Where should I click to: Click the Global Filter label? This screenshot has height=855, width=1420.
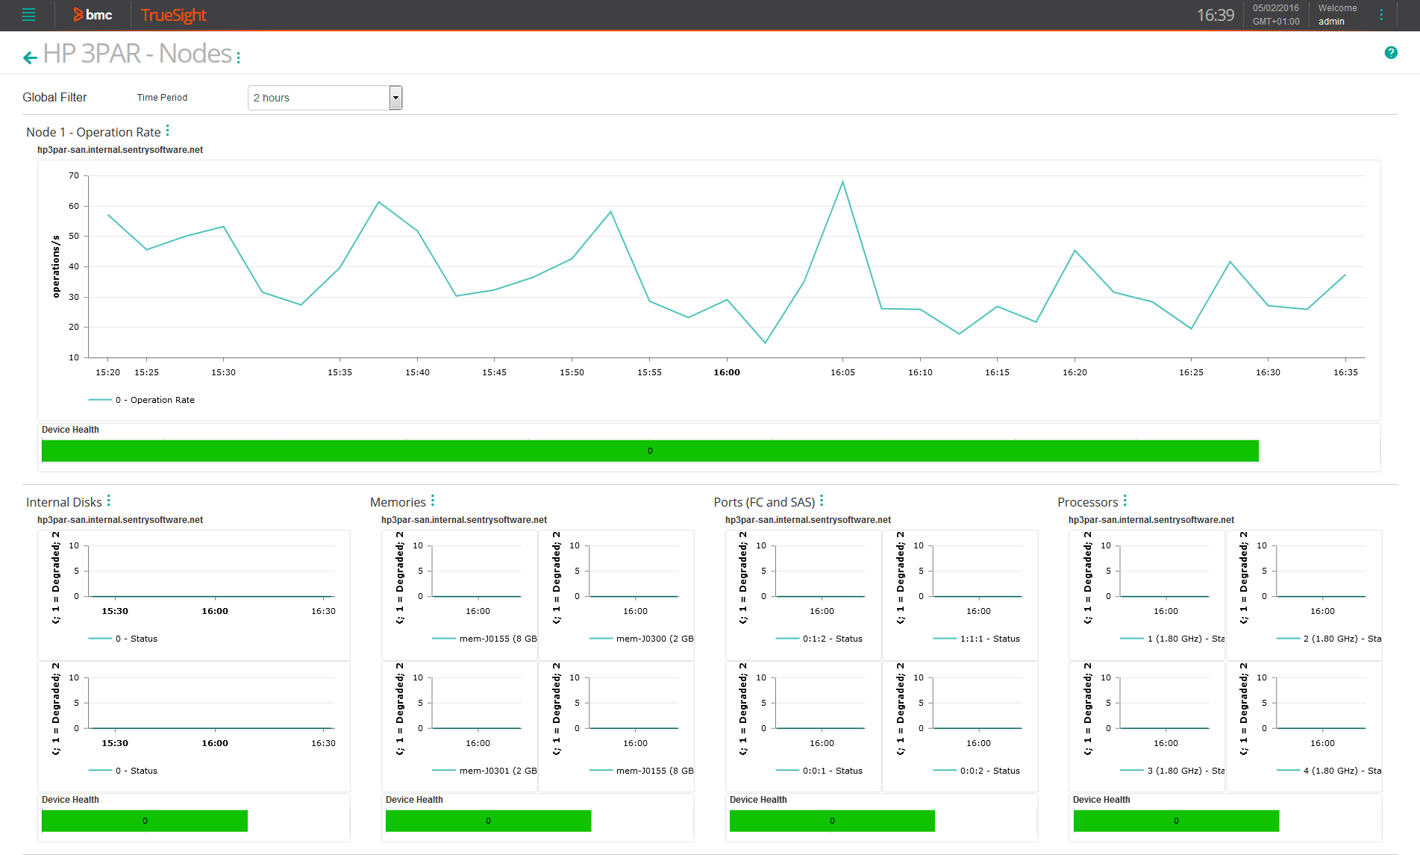pos(54,97)
